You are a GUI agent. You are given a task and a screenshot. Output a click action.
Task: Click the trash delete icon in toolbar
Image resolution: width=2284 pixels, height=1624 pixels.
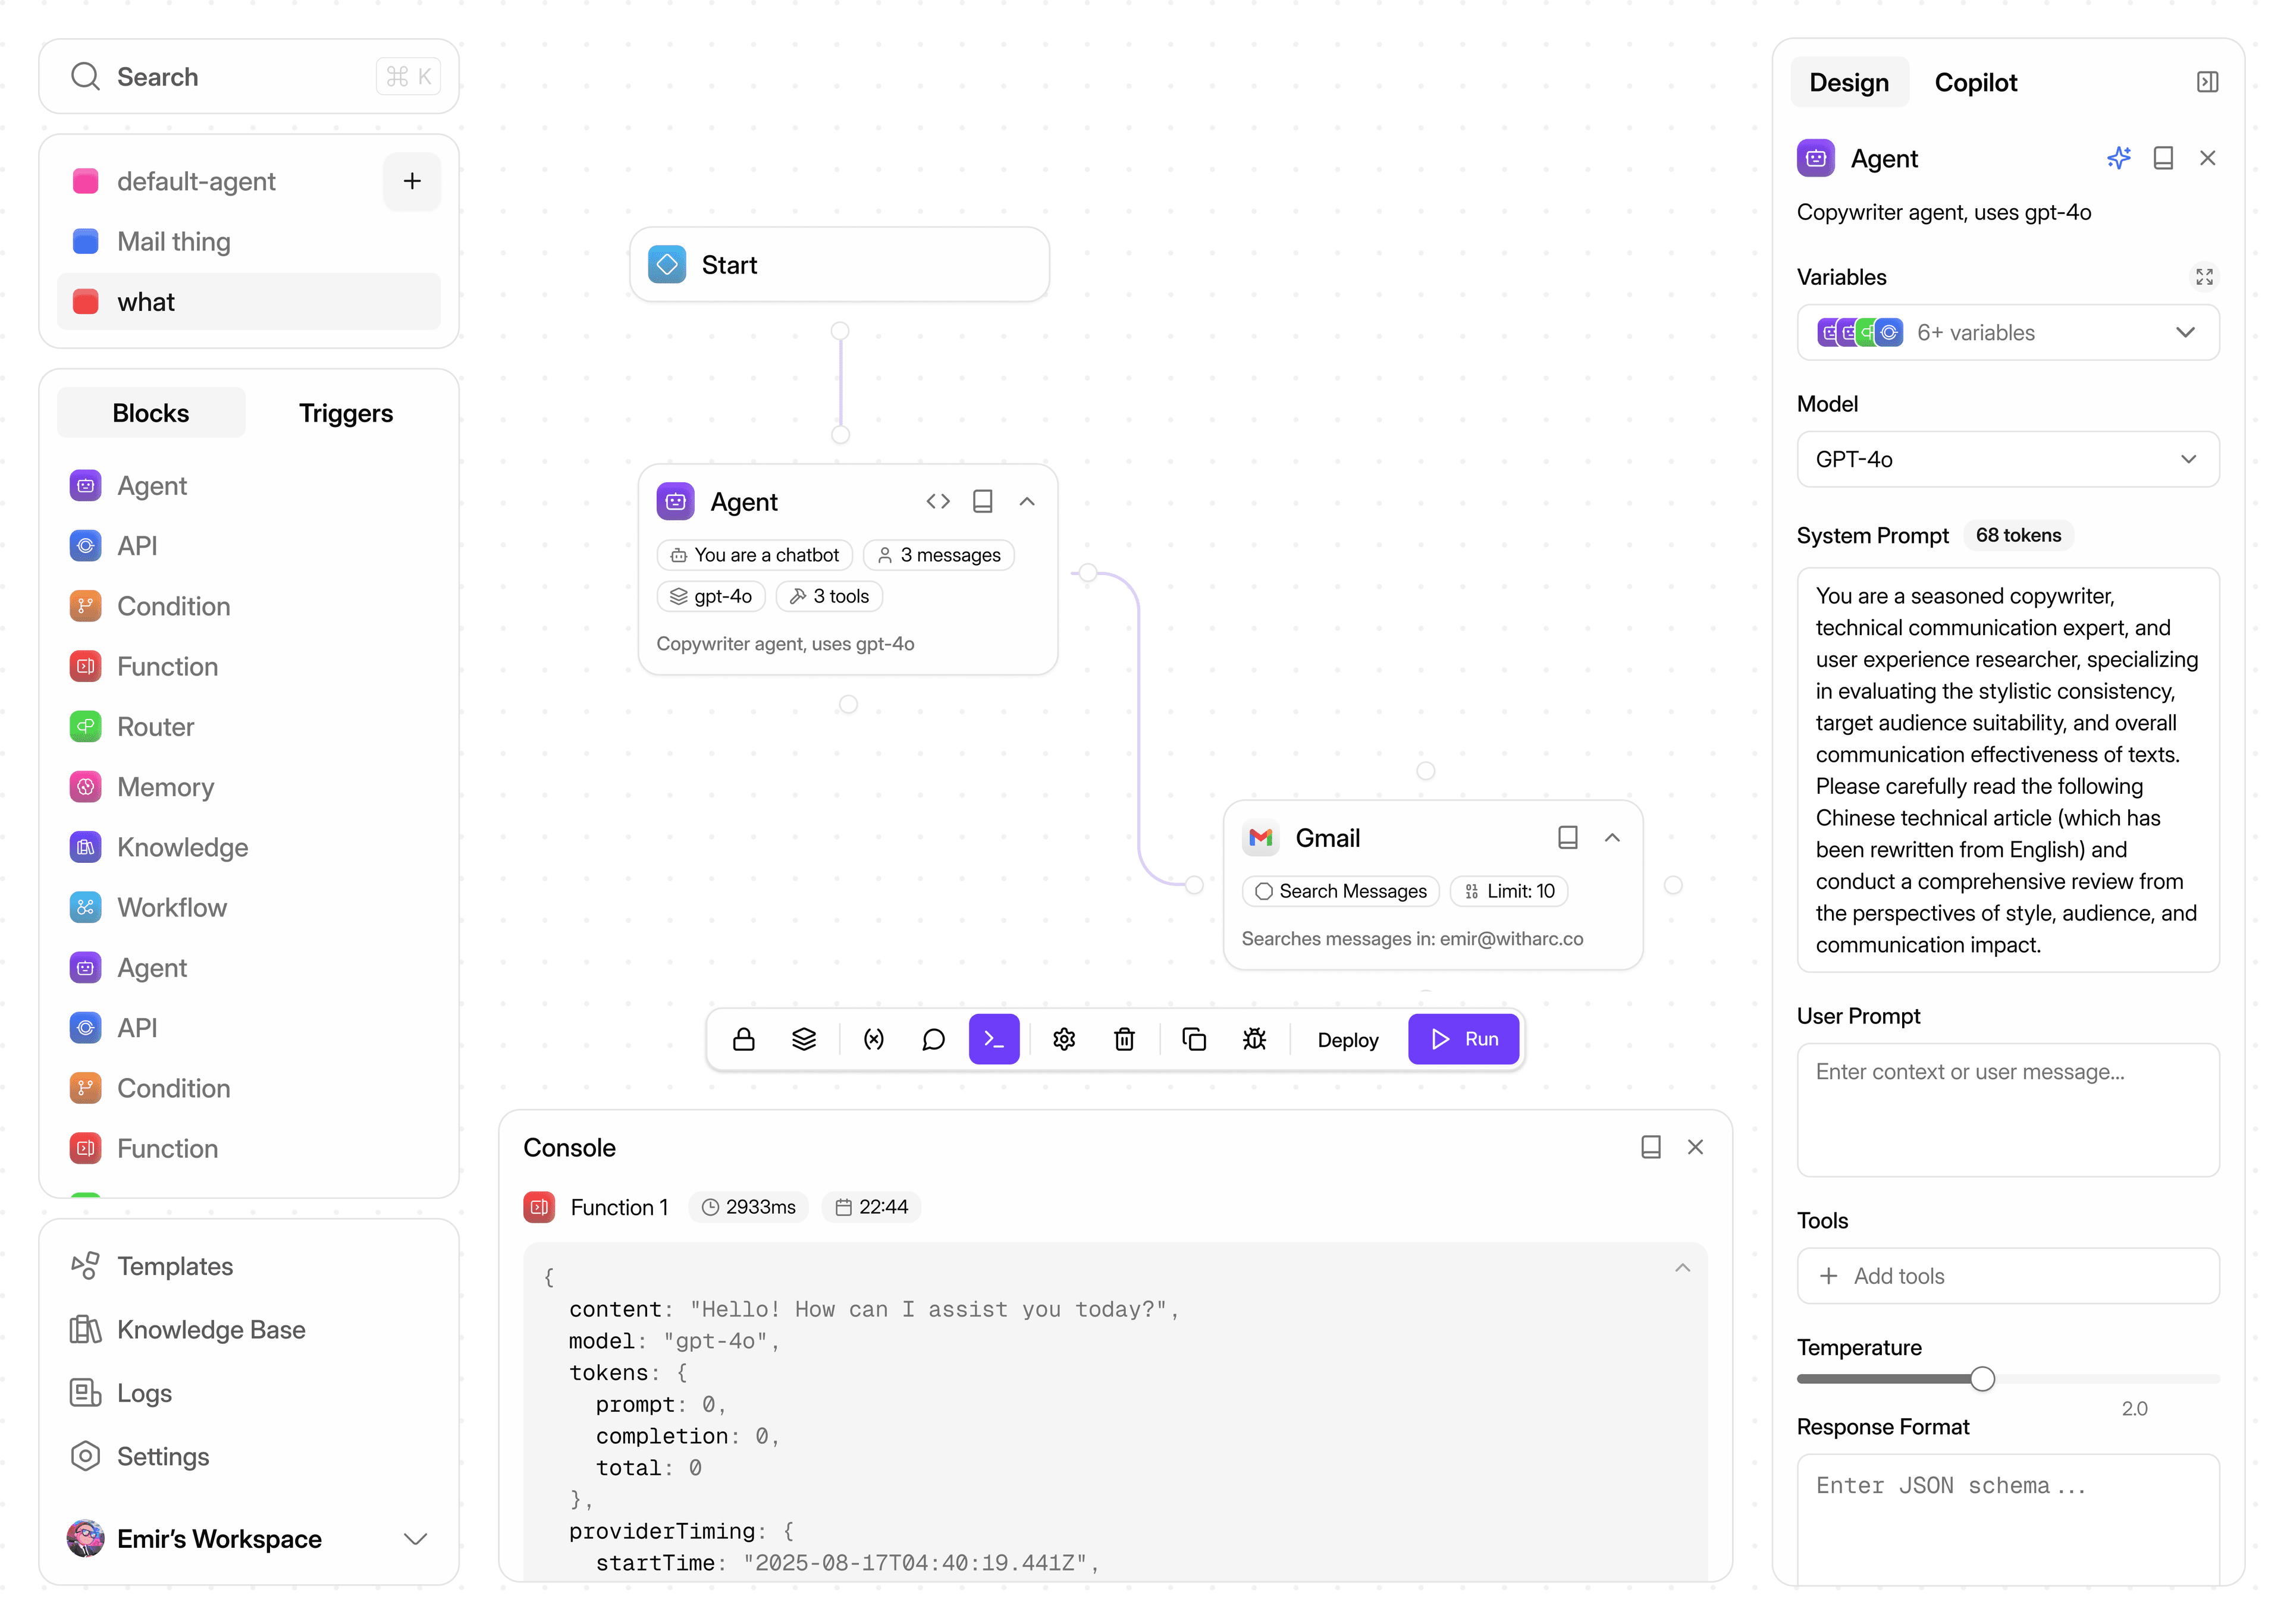click(x=1124, y=1039)
